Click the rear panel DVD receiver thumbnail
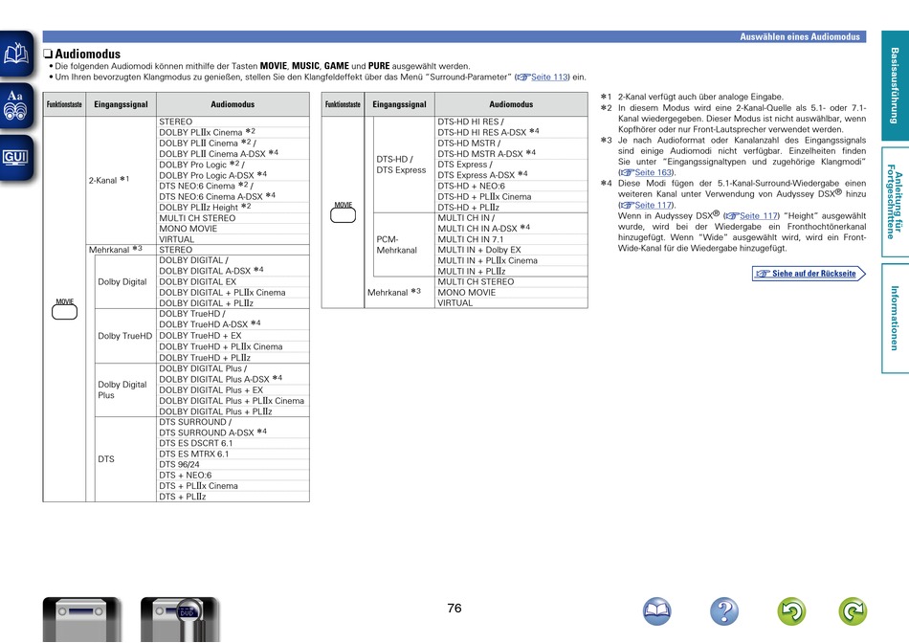Viewport: 909px width, 643px height. (180, 619)
